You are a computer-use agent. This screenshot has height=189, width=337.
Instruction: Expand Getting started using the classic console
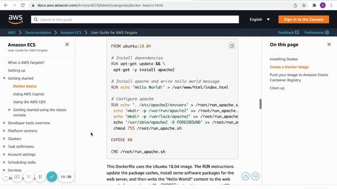(9, 110)
